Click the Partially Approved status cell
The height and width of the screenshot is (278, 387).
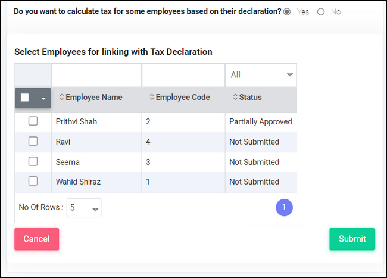click(261, 121)
